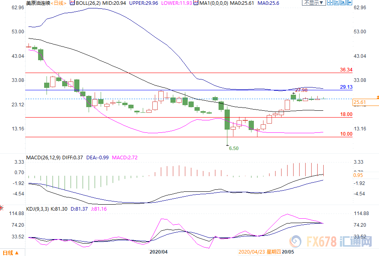Open the 不显示 dropdown

(312, 3)
